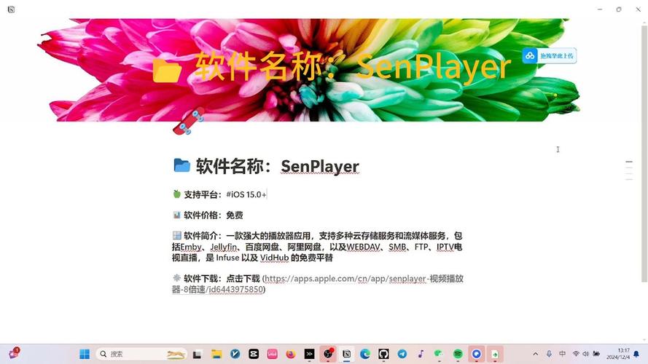Viewport: 648px width, 364px height.
Task: Switch the 中 input method indicator
Action: 563,354
